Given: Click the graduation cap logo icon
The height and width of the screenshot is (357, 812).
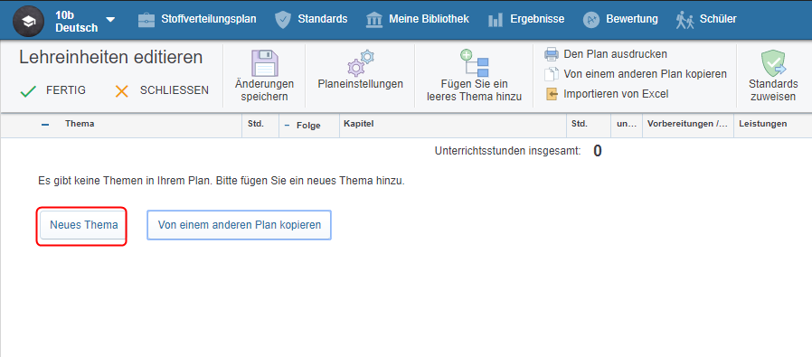Looking at the screenshot, I should [28, 20].
